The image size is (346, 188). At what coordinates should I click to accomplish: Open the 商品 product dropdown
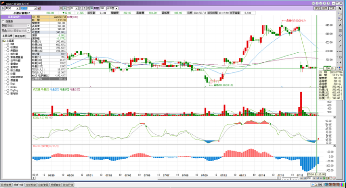coord(28,31)
